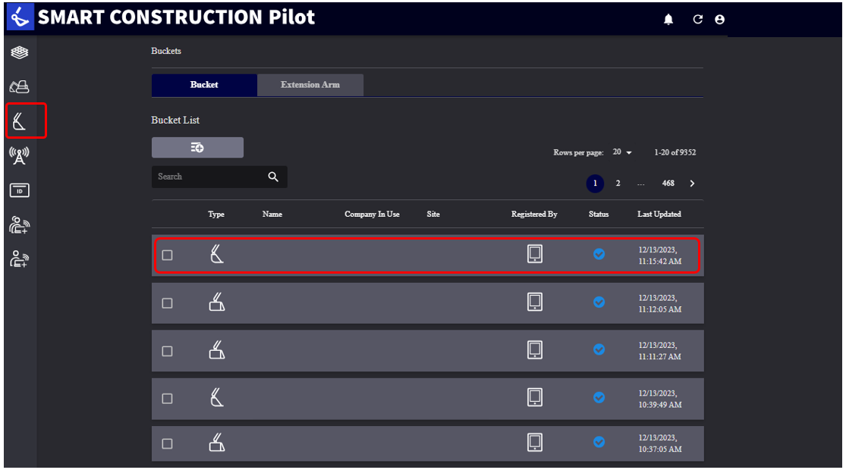Go to page 2 of results
Image resolution: width=846 pixels, height=473 pixels.
click(618, 183)
